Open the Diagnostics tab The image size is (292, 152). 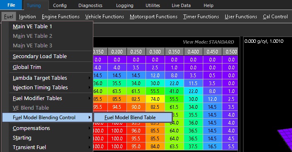90,5
